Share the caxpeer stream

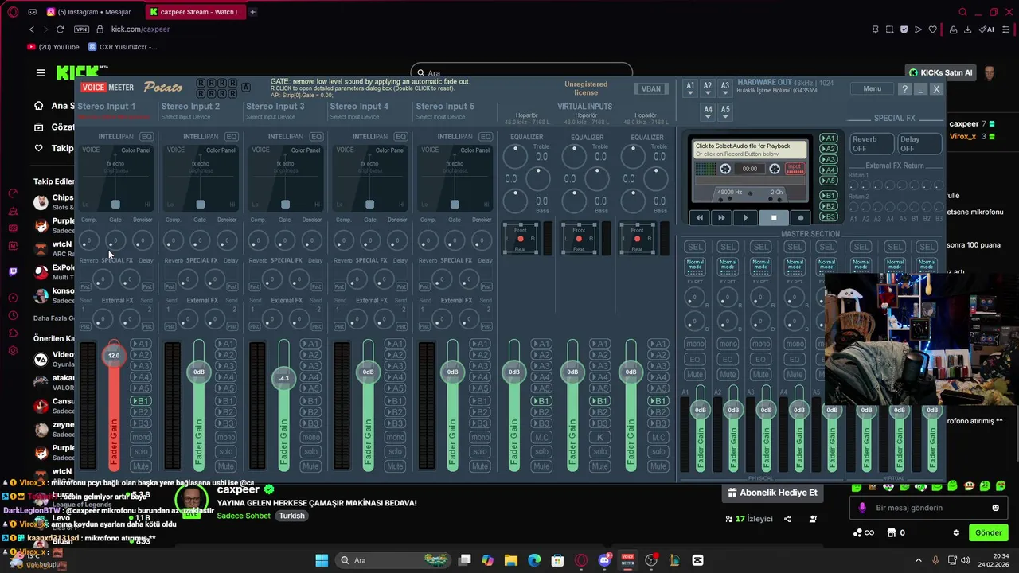click(x=787, y=519)
